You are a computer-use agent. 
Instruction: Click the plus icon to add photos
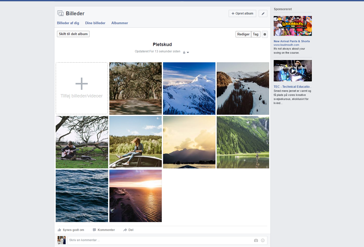pyautogui.click(x=82, y=84)
